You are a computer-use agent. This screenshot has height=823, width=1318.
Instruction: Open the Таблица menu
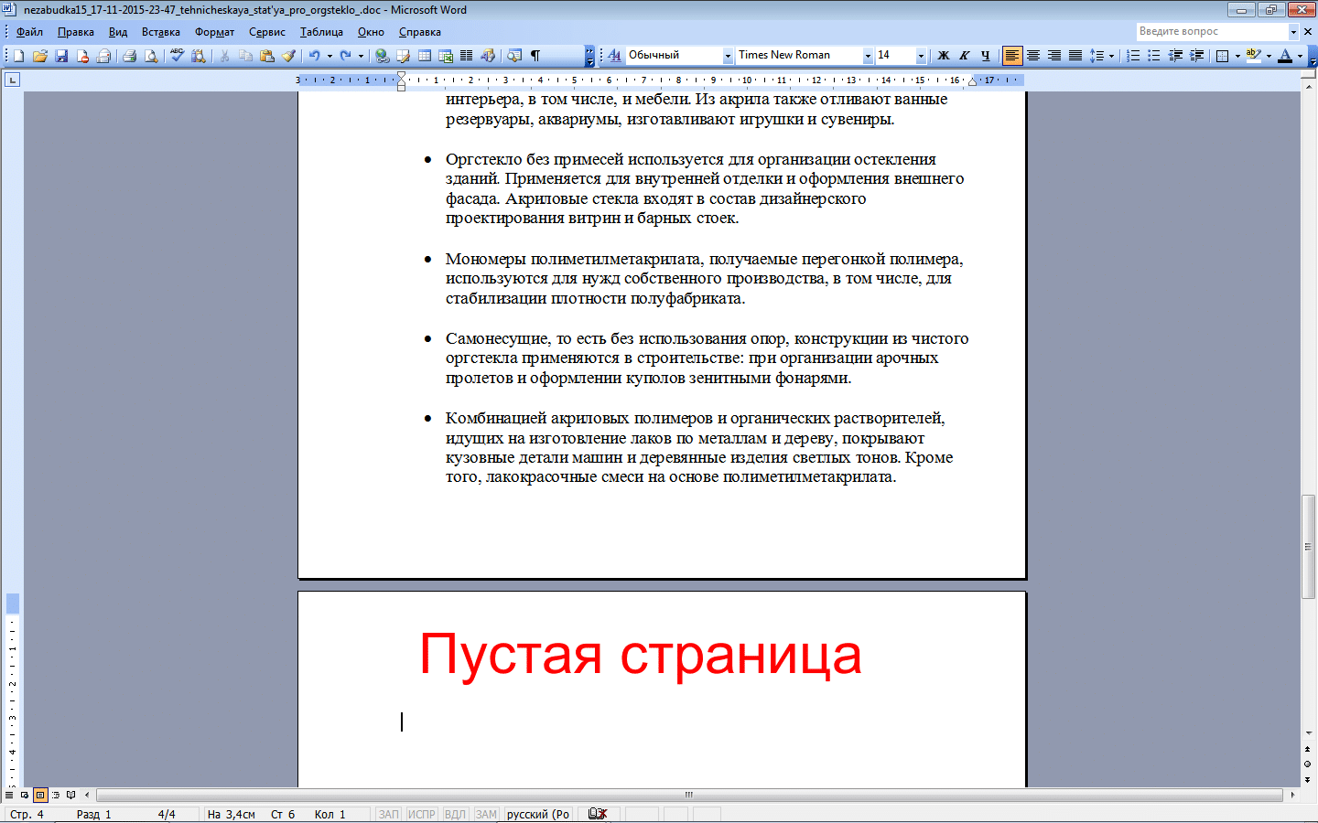321,32
